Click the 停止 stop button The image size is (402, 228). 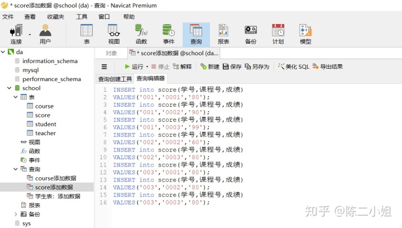pos(160,66)
